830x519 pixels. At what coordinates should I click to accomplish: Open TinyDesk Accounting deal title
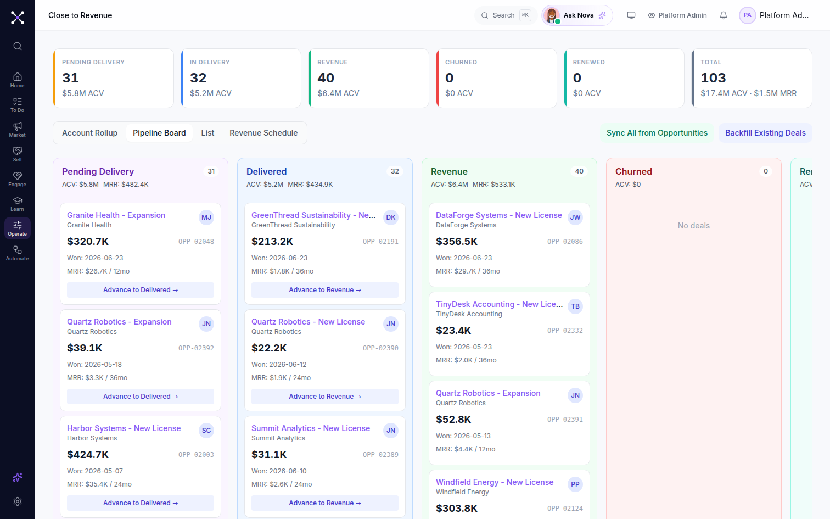click(499, 304)
